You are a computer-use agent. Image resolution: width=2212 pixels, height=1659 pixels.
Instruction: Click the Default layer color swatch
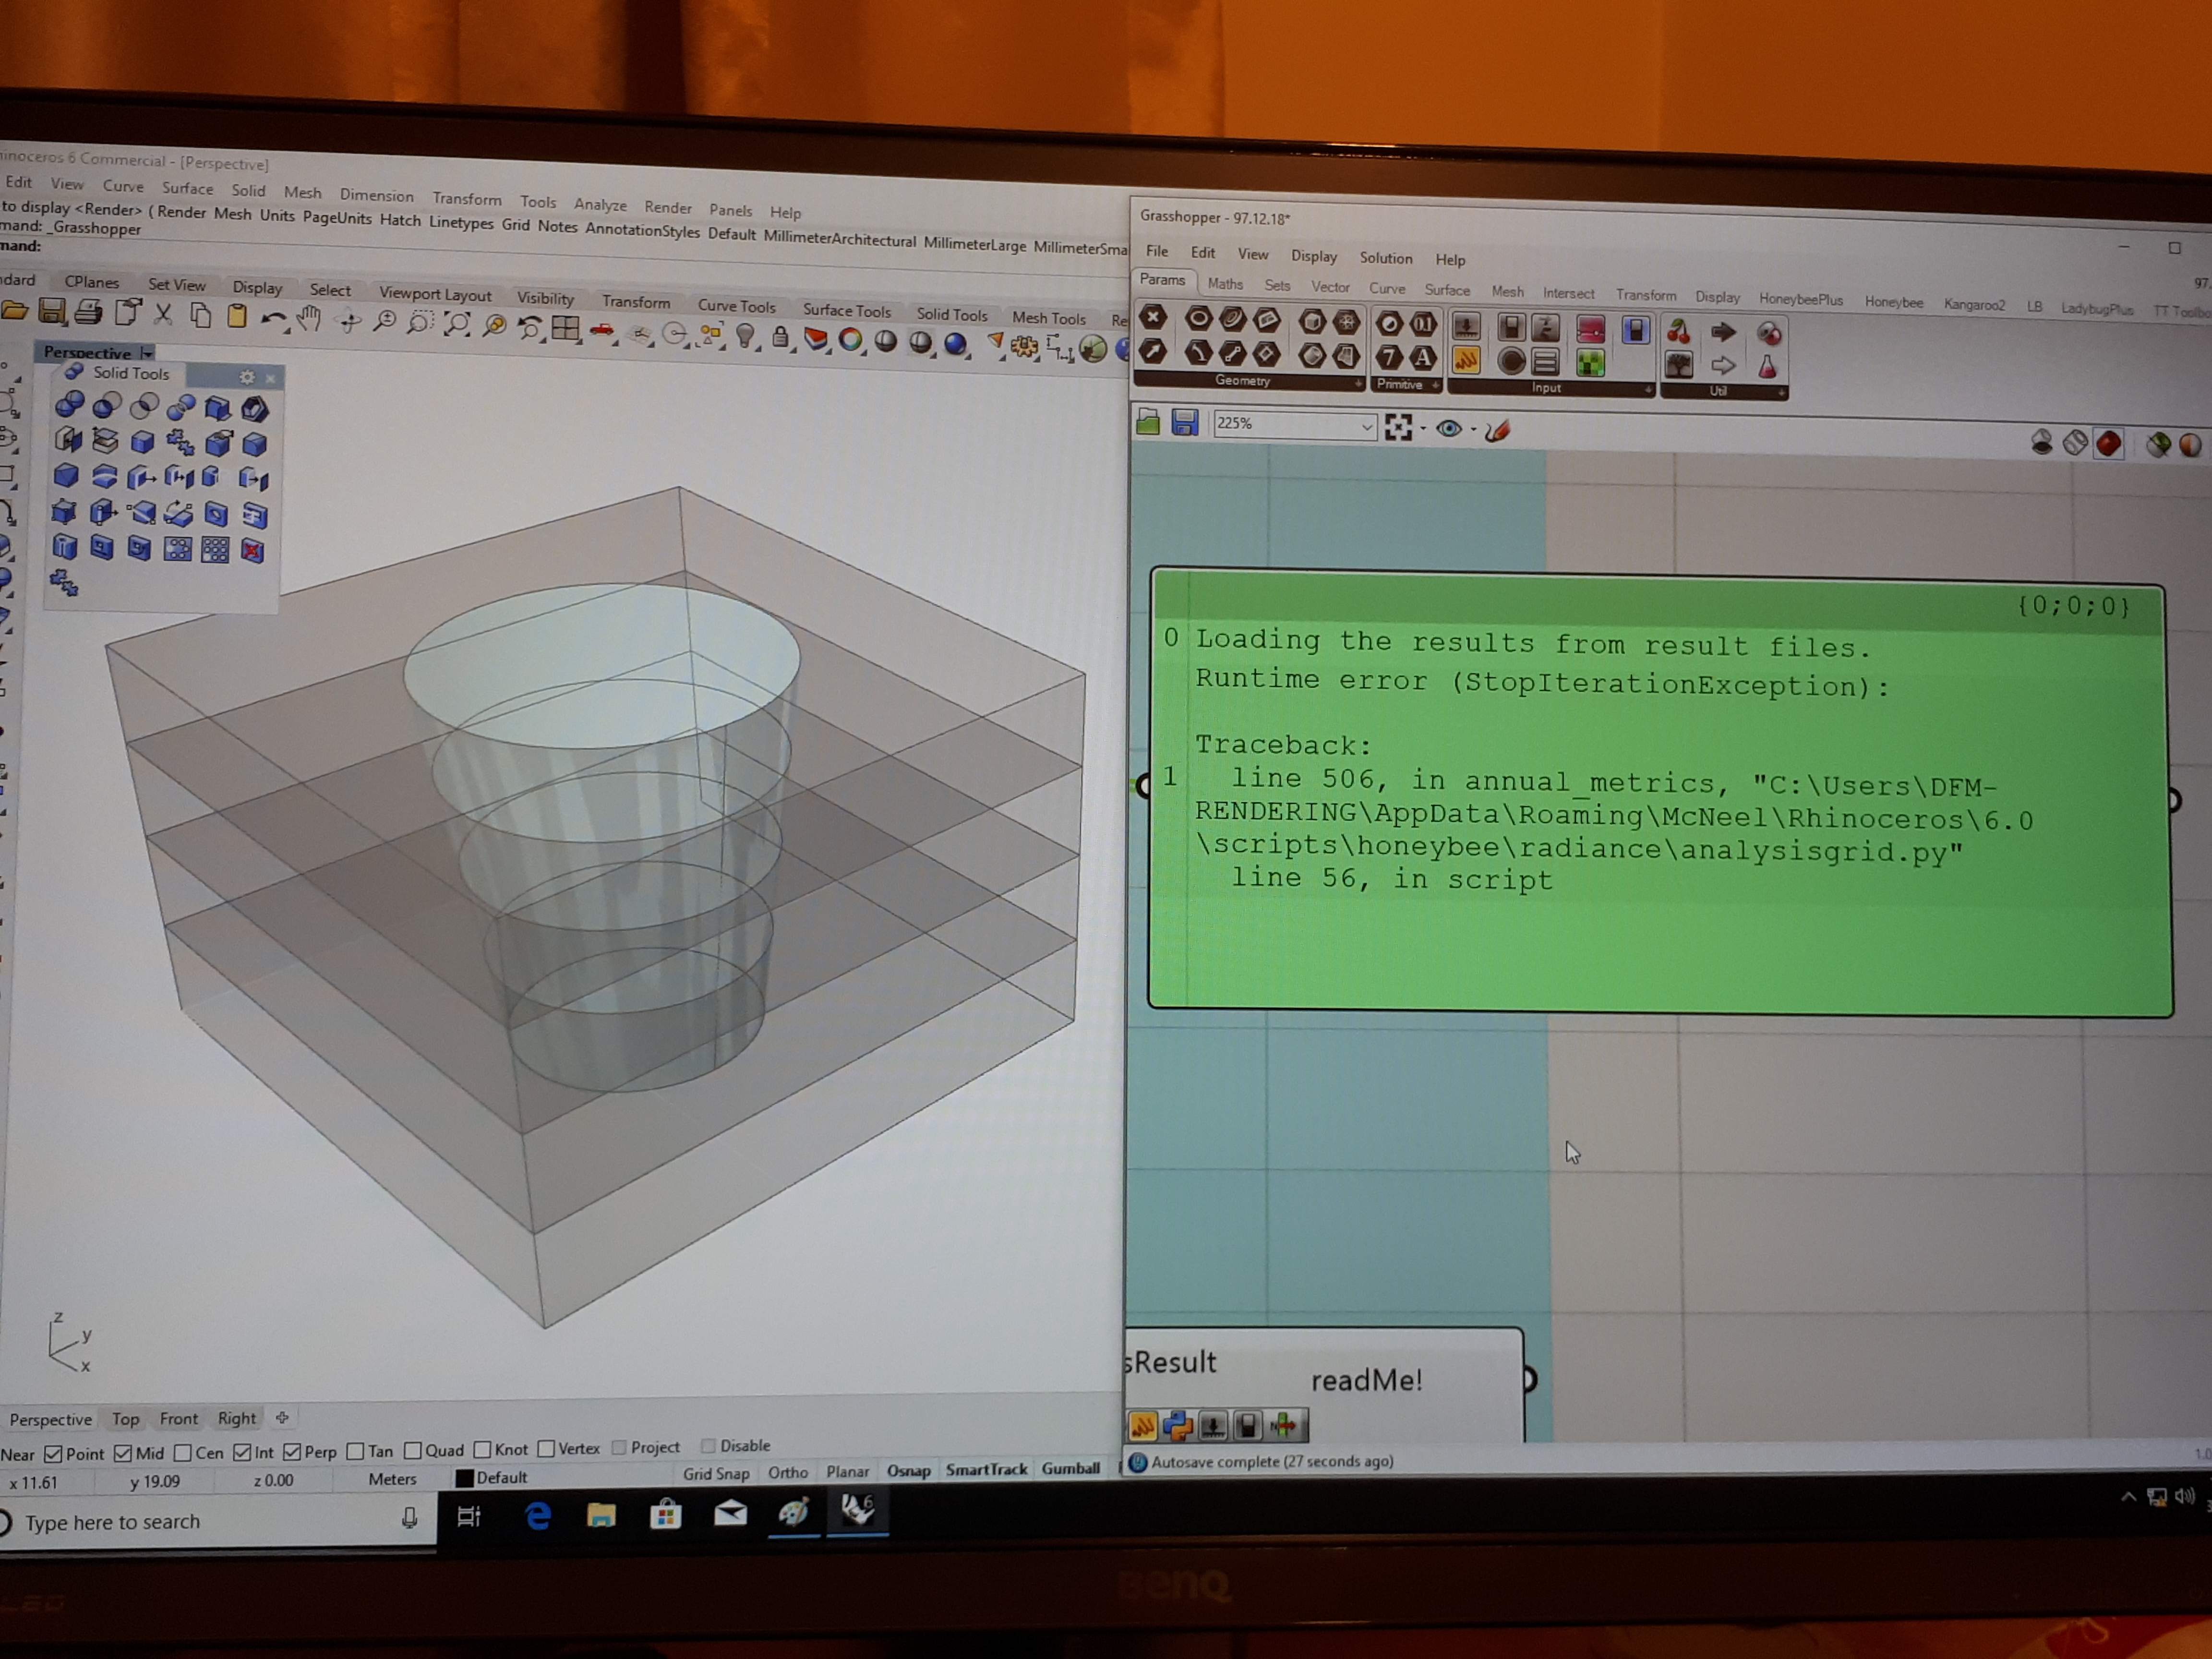coord(464,1478)
